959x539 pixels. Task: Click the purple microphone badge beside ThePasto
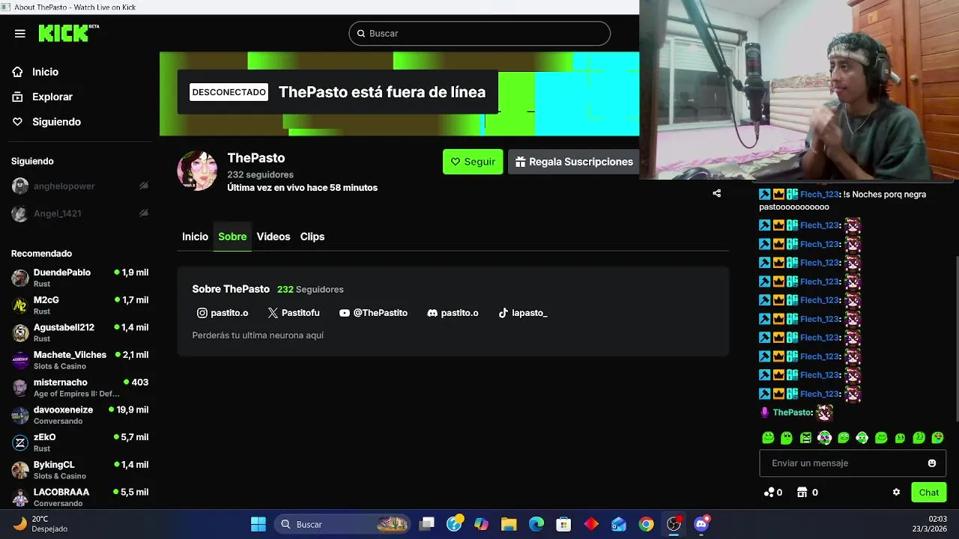point(764,412)
